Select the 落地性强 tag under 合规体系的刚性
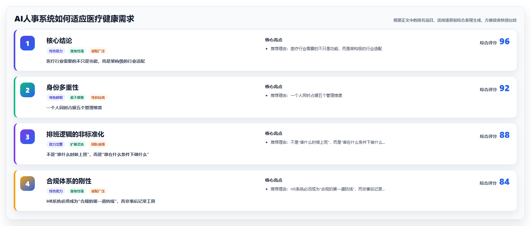The width and height of the screenshot is (531, 226). tap(77, 191)
